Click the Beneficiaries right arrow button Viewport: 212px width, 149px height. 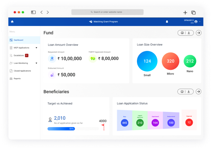[199, 91]
